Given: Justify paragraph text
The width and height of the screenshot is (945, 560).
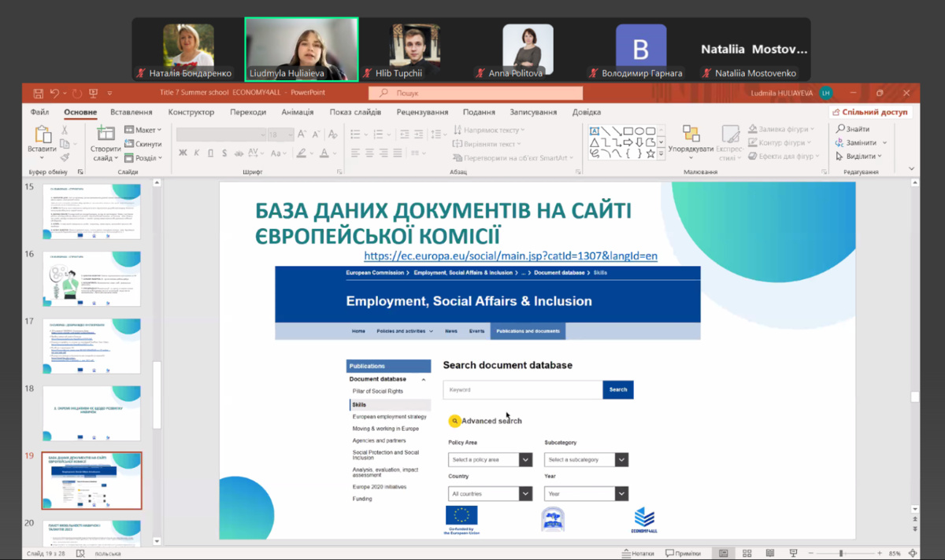Looking at the screenshot, I should click(398, 153).
